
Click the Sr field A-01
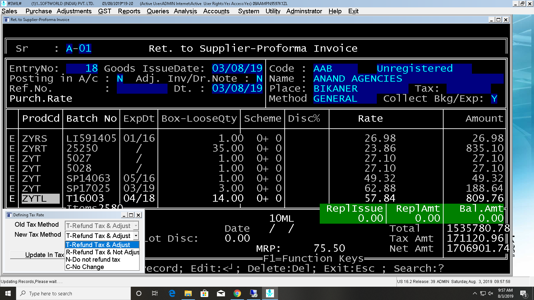pos(79,49)
